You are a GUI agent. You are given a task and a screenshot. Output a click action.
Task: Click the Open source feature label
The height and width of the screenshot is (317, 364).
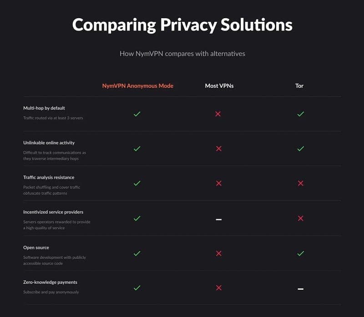(x=36, y=248)
